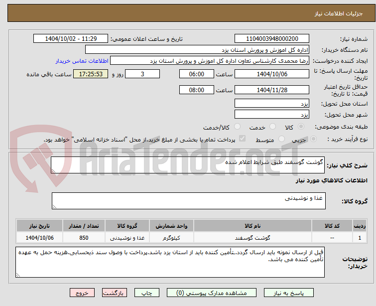Click need date cell '1404/10/06' in table
The image size is (376, 306).
click(39, 238)
